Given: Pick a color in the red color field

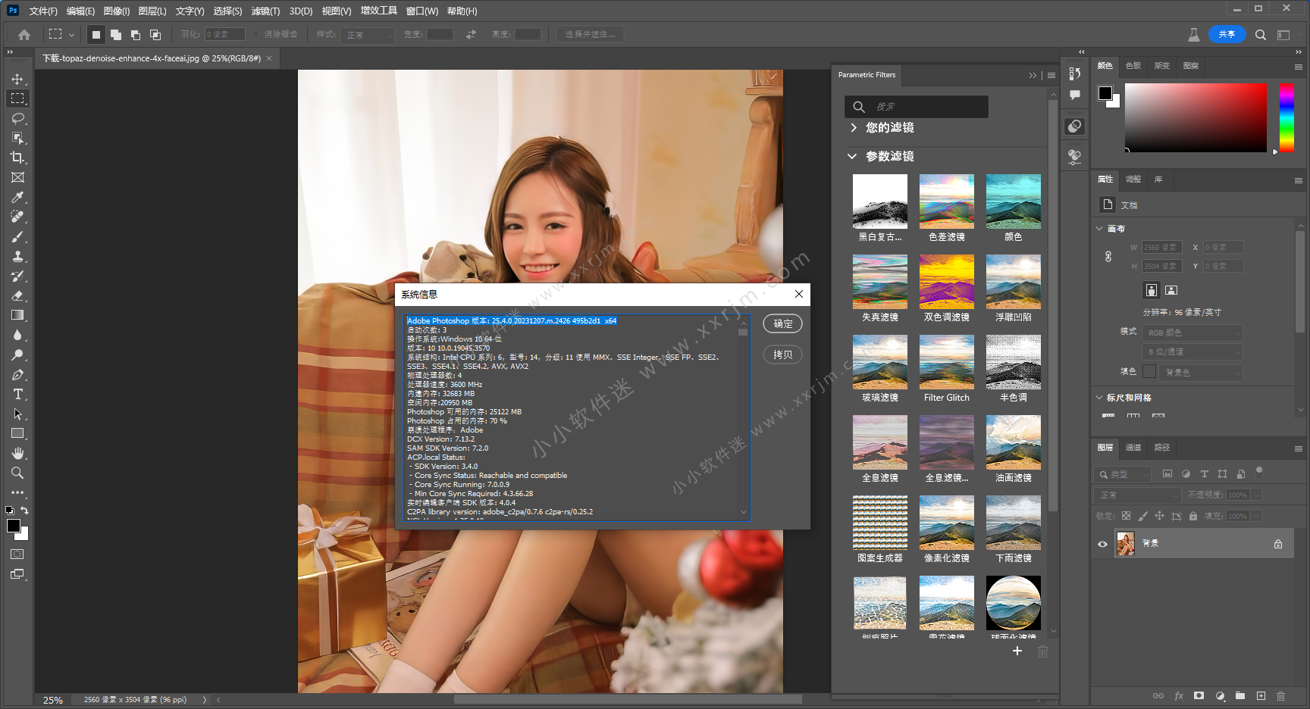Looking at the screenshot, I should [x=1196, y=117].
